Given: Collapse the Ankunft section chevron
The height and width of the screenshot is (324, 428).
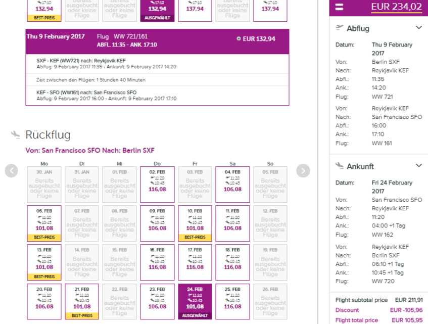Looking at the screenshot, I should pyautogui.click(x=418, y=166).
